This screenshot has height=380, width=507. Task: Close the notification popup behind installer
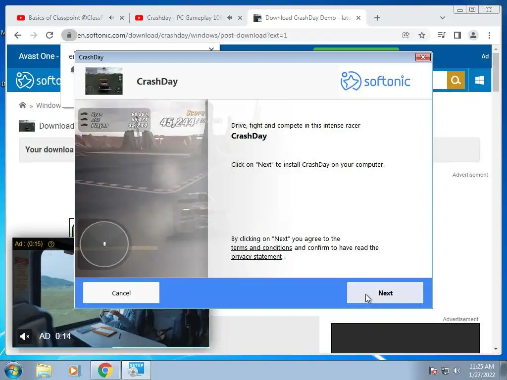click(x=211, y=49)
